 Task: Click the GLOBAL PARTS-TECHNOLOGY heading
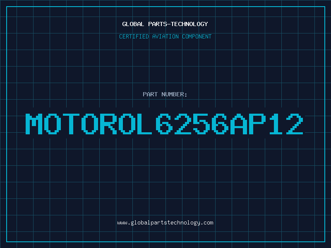point(165,24)
